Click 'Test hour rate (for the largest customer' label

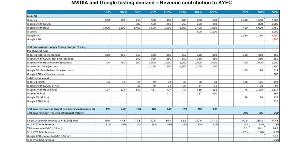coord(61,109)
